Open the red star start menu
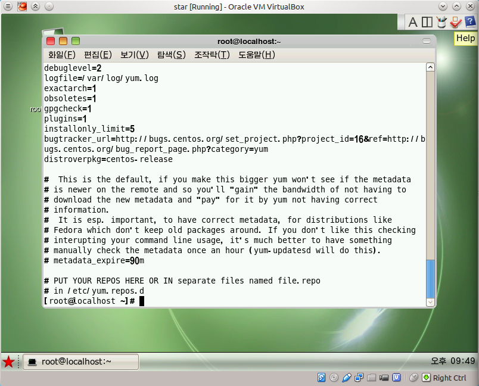The image size is (479, 386). tap(8, 362)
